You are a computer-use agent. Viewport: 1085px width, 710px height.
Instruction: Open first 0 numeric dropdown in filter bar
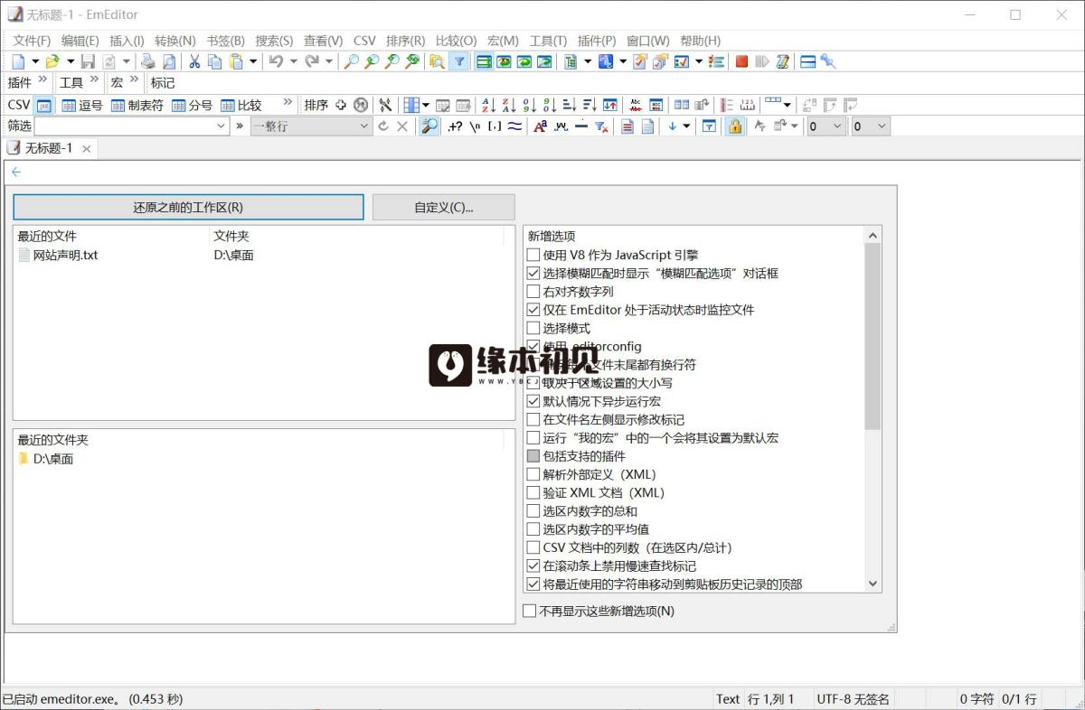tap(837, 126)
